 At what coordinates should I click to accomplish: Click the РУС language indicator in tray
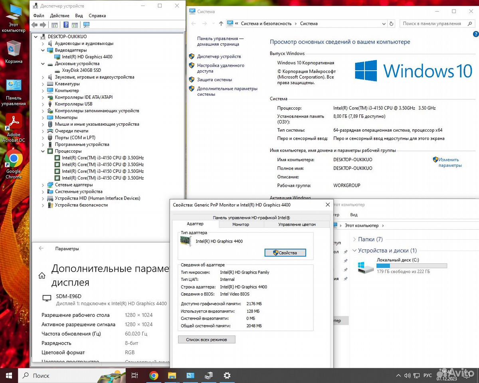[x=428, y=375]
